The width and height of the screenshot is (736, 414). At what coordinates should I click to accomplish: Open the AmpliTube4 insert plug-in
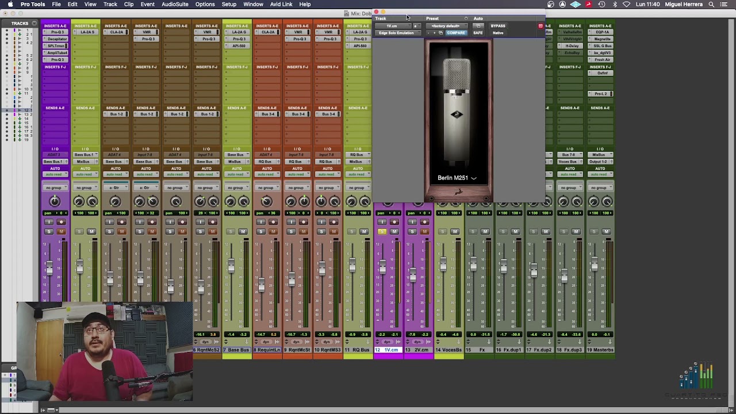[56, 53]
